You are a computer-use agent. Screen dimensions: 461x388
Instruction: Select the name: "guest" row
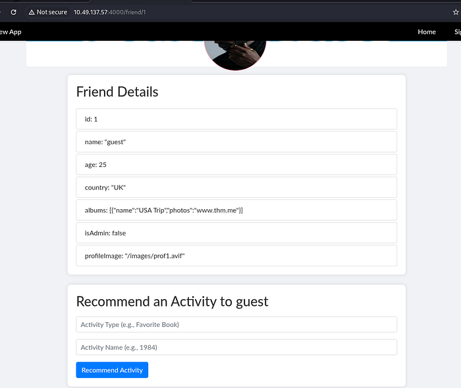(236, 142)
